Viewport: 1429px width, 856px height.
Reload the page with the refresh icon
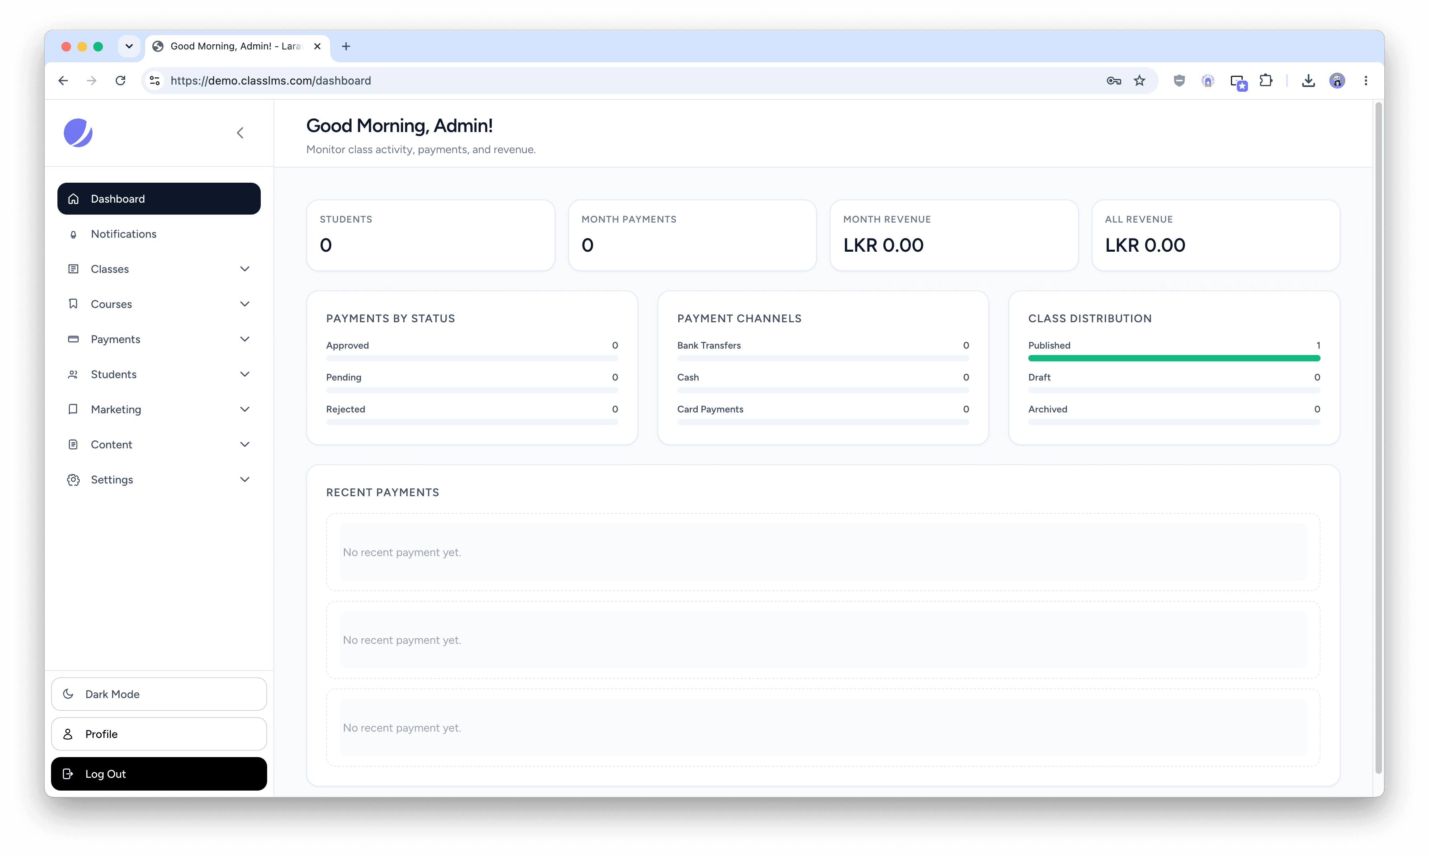tap(120, 81)
